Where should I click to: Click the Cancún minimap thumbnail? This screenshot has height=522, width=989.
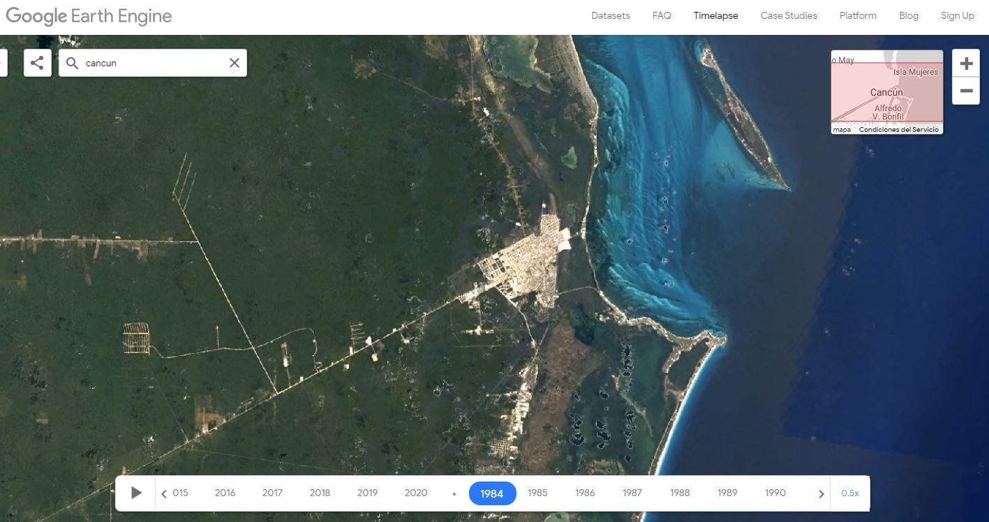click(x=886, y=92)
